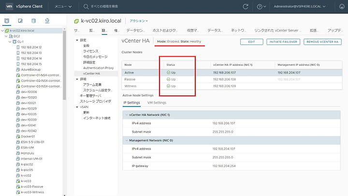Click the VM icon next to k-psc02
The image size is (348, 196).
18,164
